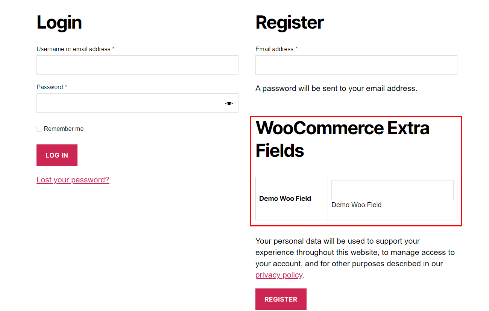Open the Lost your password link
This screenshot has height=311, width=489.
point(73,180)
